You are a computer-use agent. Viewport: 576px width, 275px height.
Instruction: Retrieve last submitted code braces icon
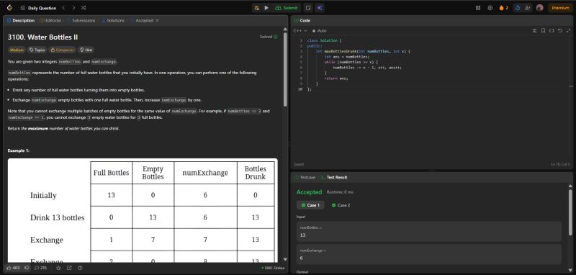click(552, 31)
